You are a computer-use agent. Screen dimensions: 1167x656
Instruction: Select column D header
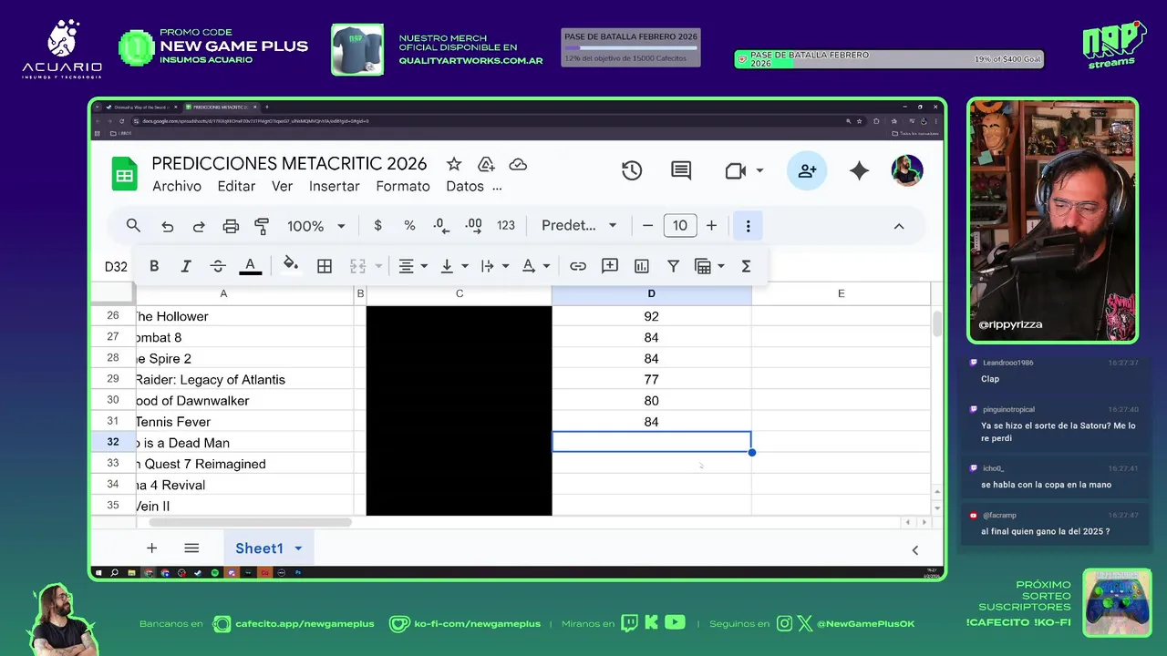[x=651, y=293]
